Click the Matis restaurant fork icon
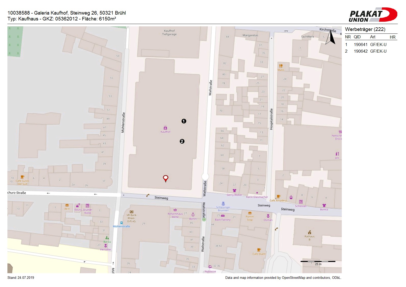 pos(281,66)
